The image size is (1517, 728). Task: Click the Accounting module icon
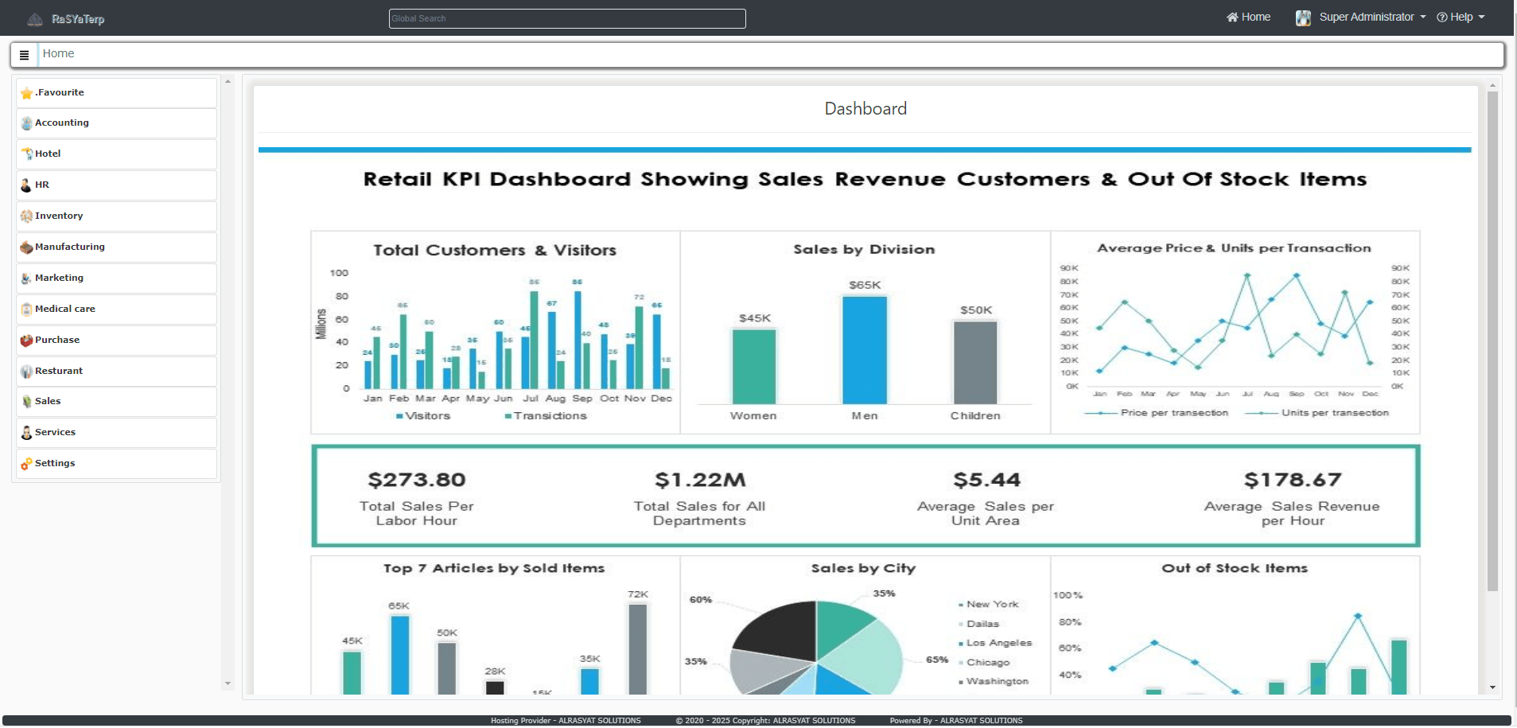click(26, 123)
